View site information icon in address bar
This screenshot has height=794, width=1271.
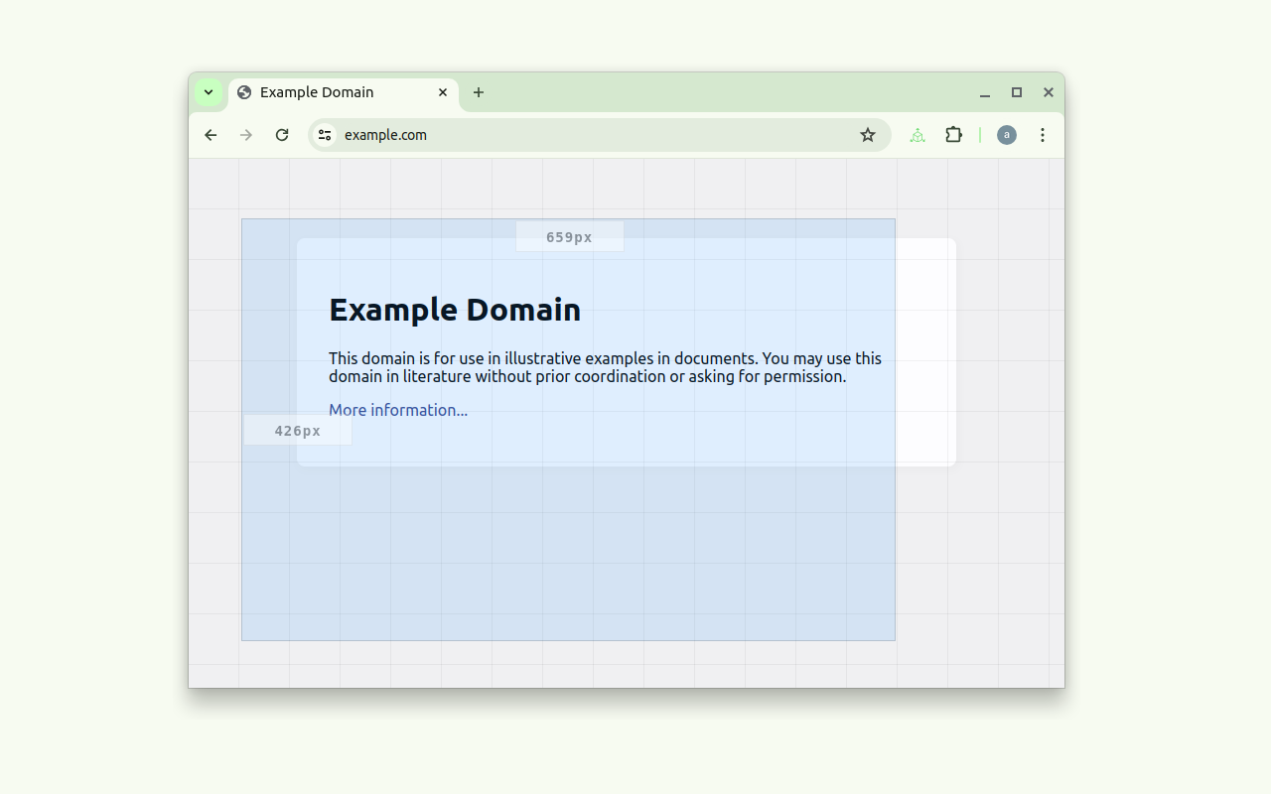(x=325, y=135)
